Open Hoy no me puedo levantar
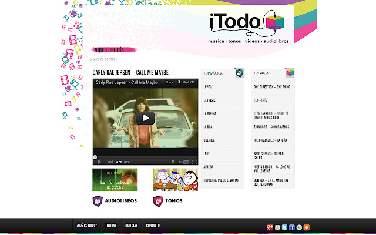 [x=221, y=180]
